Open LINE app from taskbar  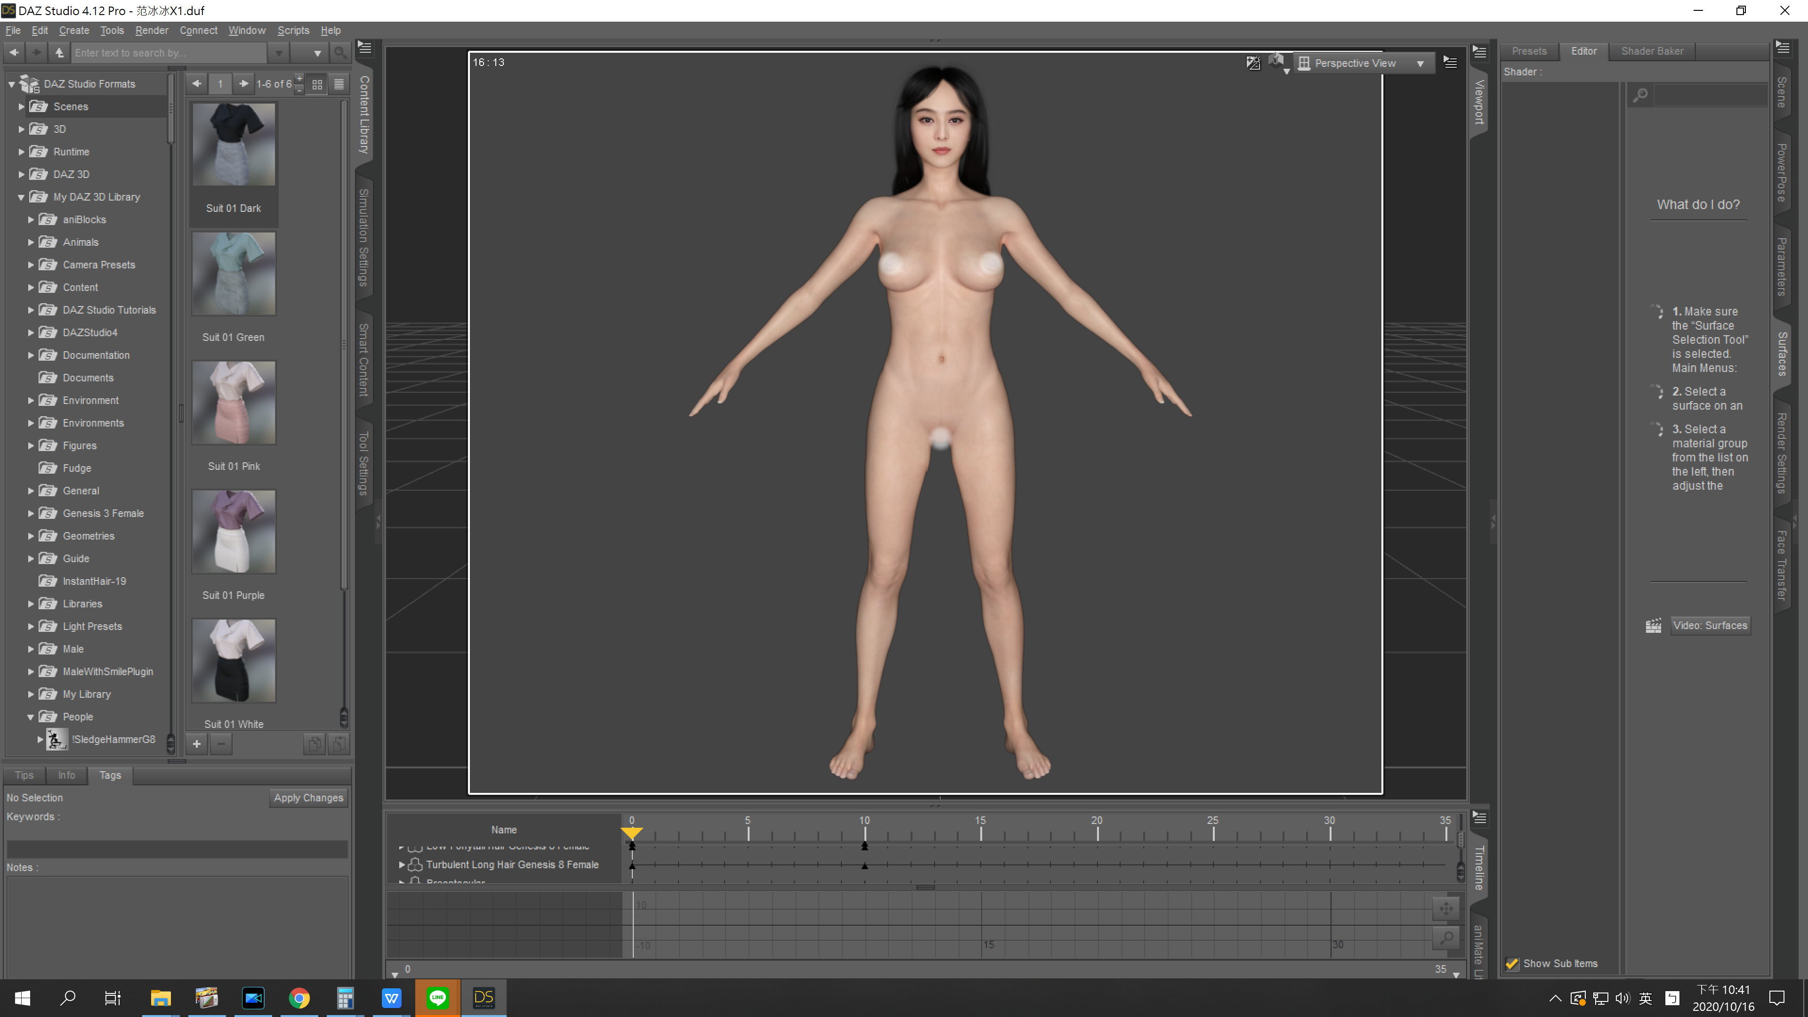(x=438, y=997)
